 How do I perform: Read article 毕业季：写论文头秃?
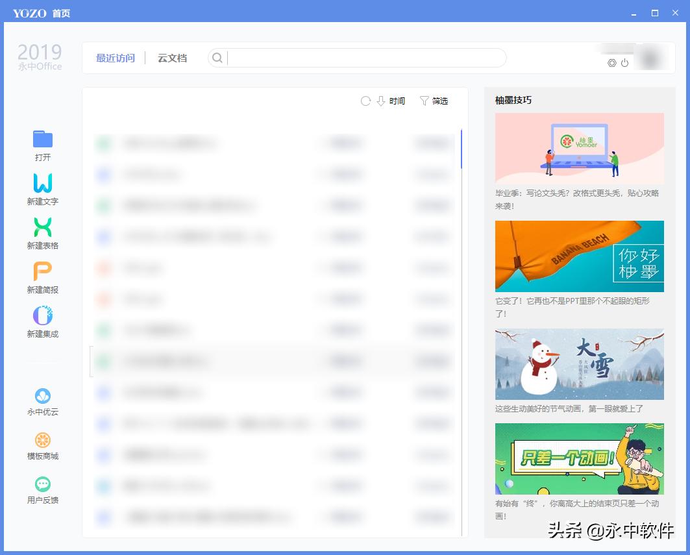point(577,199)
